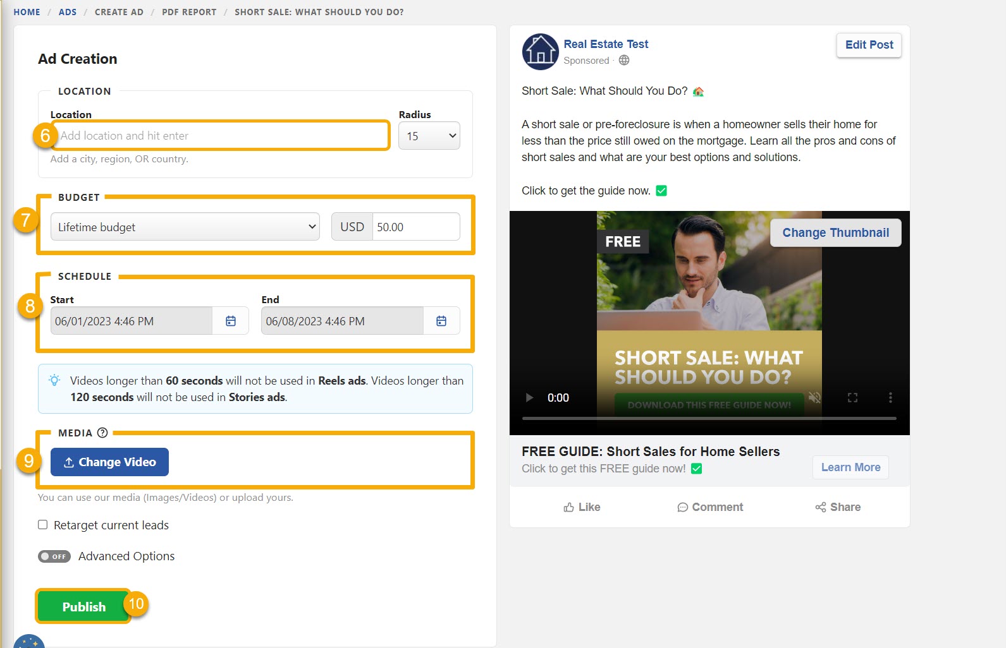
Task: Go to ADS in the breadcrumb
Action: coord(68,12)
